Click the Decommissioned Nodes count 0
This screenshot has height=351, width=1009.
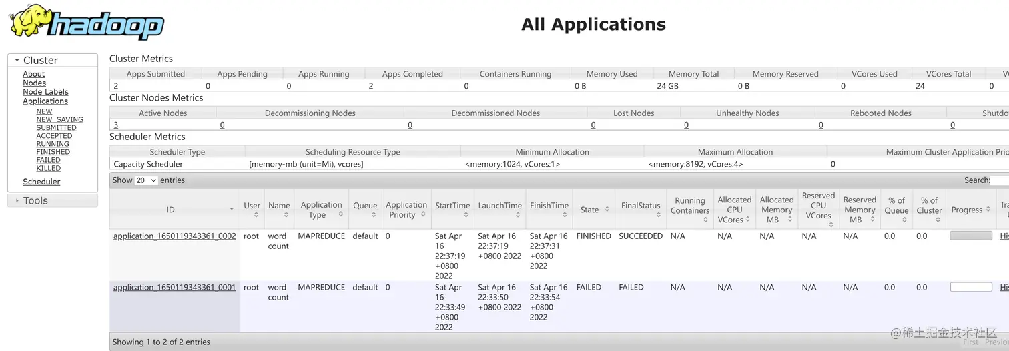410,125
